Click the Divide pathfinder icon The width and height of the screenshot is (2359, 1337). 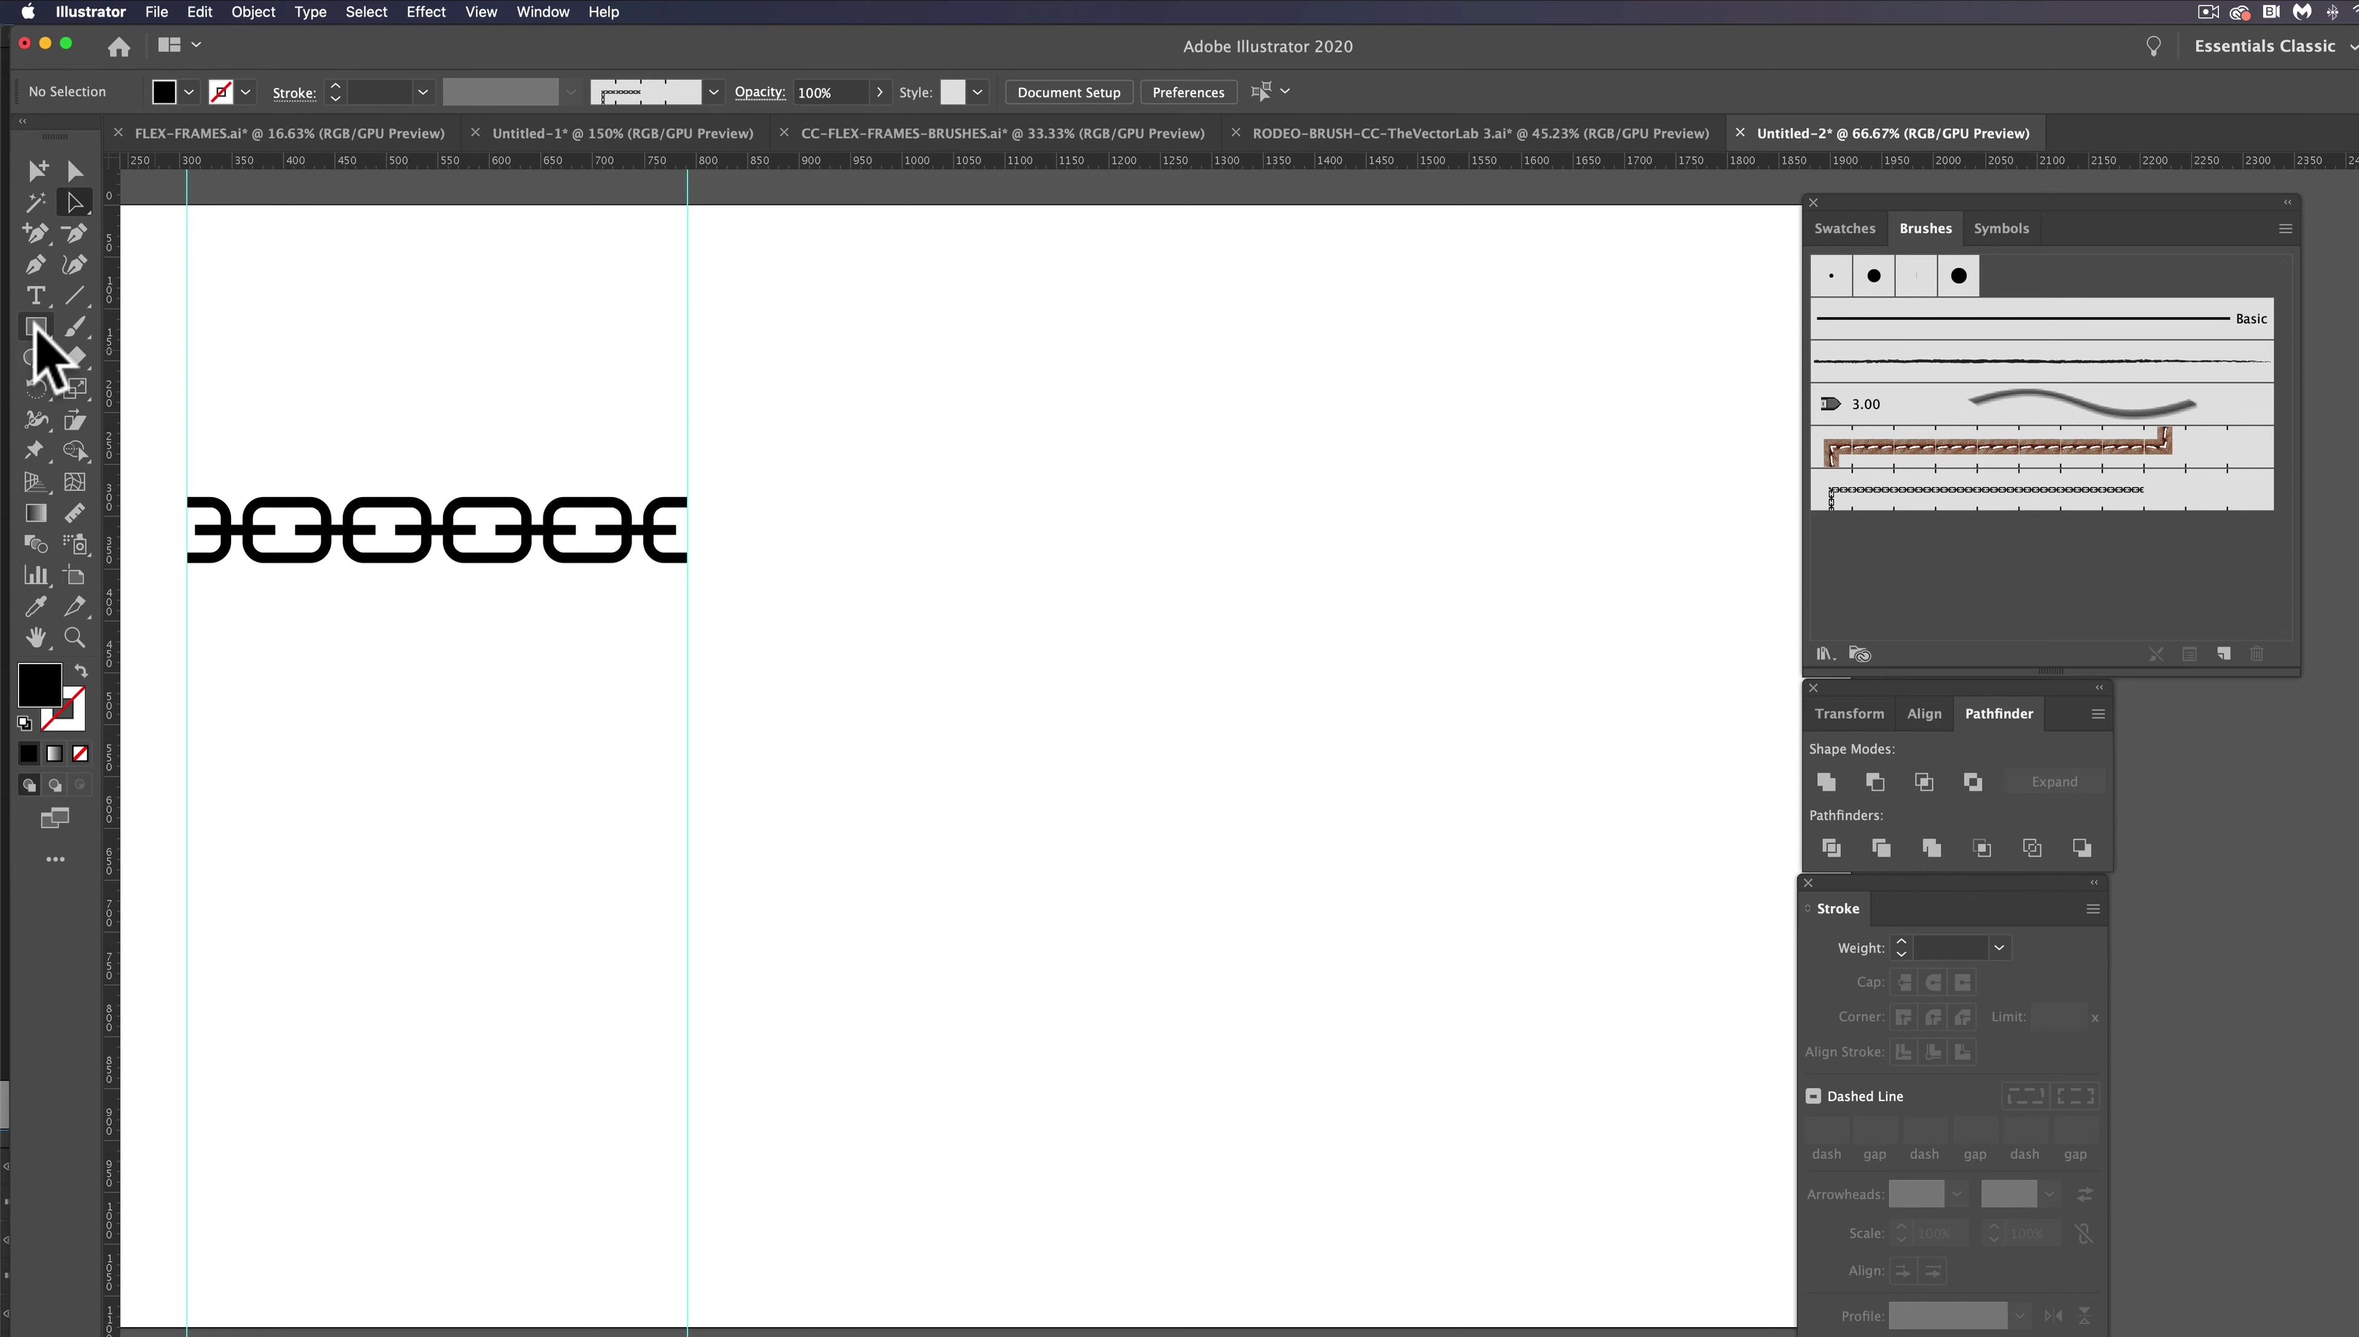point(1831,847)
